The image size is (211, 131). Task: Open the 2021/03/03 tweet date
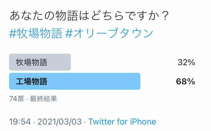pyautogui.click(x=60, y=122)
